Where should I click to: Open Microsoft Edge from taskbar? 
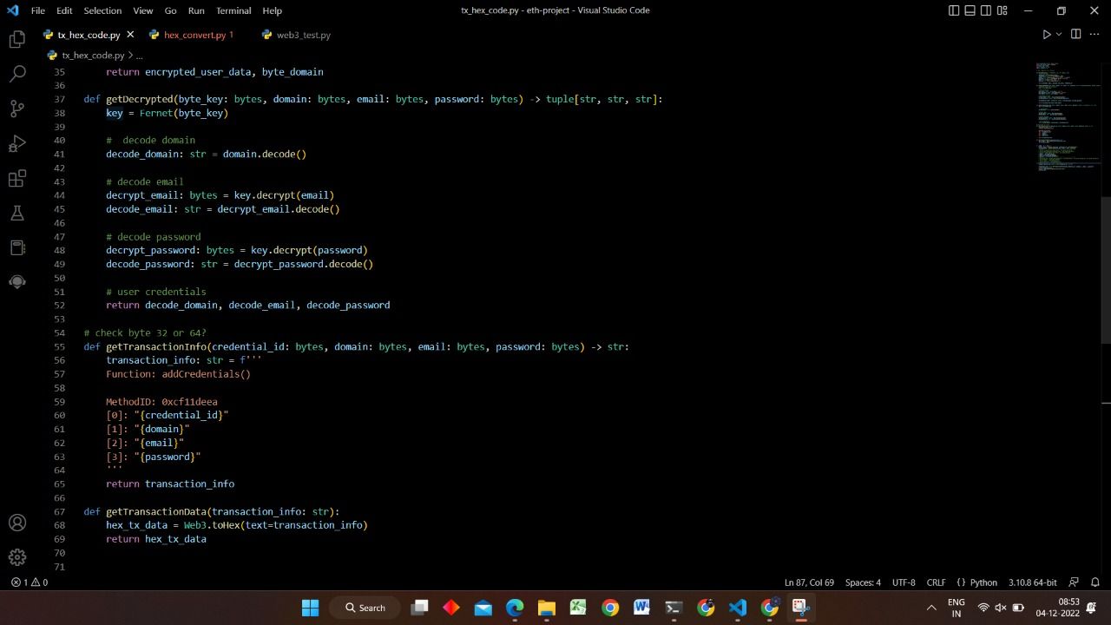pyautogui.click(x=515, y=608)
